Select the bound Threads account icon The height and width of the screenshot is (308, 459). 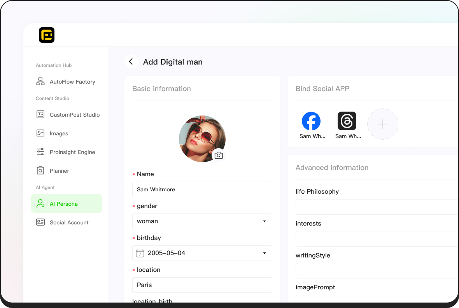tap(347, 121)
